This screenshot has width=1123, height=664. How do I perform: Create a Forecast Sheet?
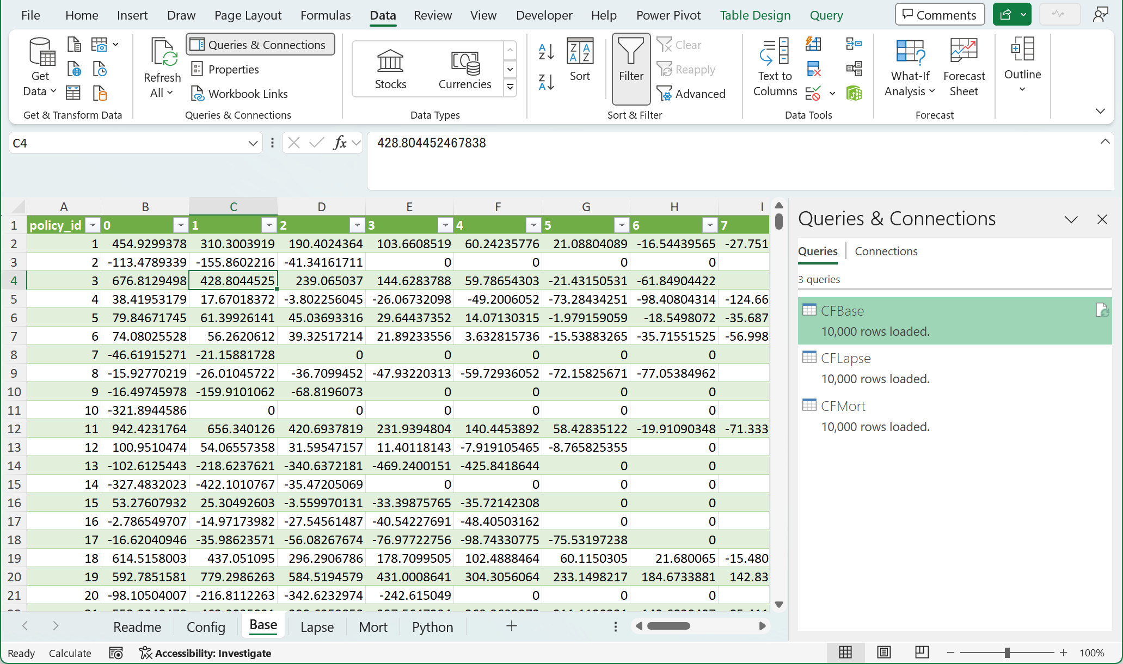click(964, 68)
